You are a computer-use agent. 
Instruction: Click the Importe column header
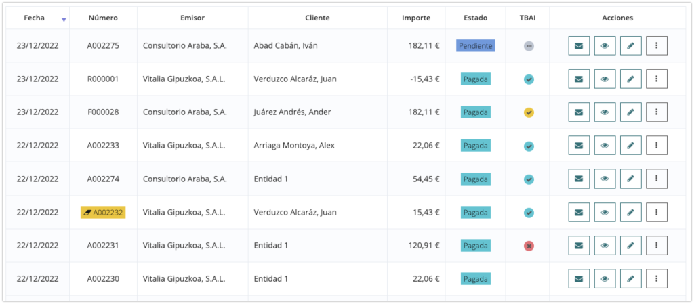[x=415, y=18]
